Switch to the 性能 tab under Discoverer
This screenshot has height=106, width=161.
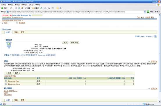pos(16,32)
